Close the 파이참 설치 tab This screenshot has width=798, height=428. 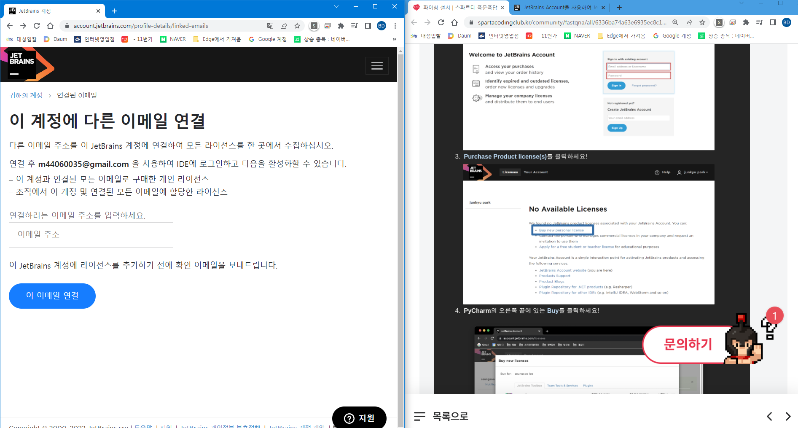[x=502, y=8]
